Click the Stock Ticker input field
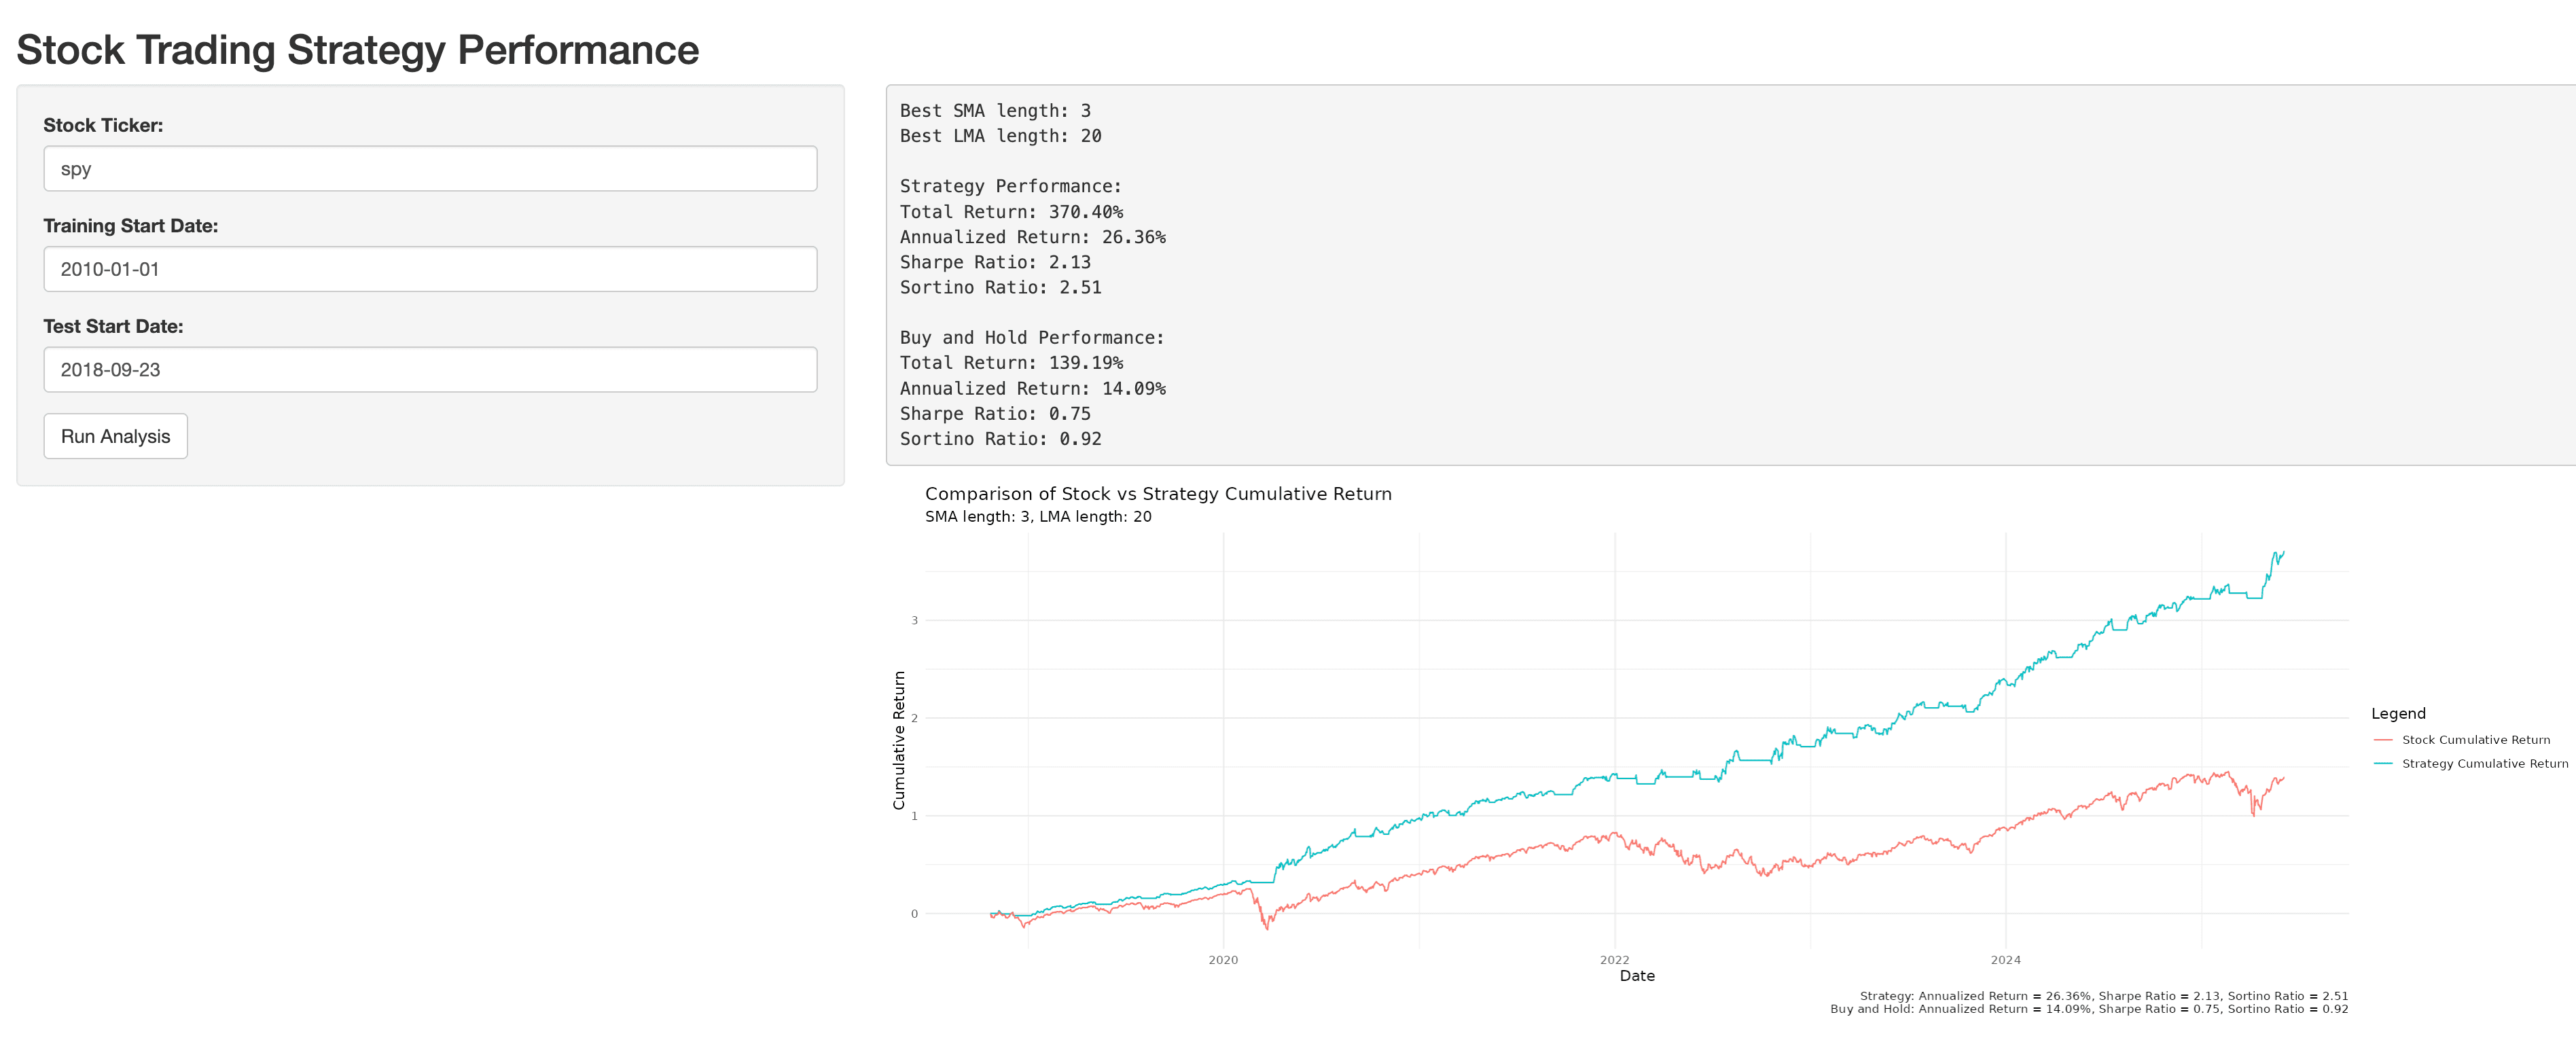The height and width of the screenshot is (1038, 2576). (x=430, y=169)
